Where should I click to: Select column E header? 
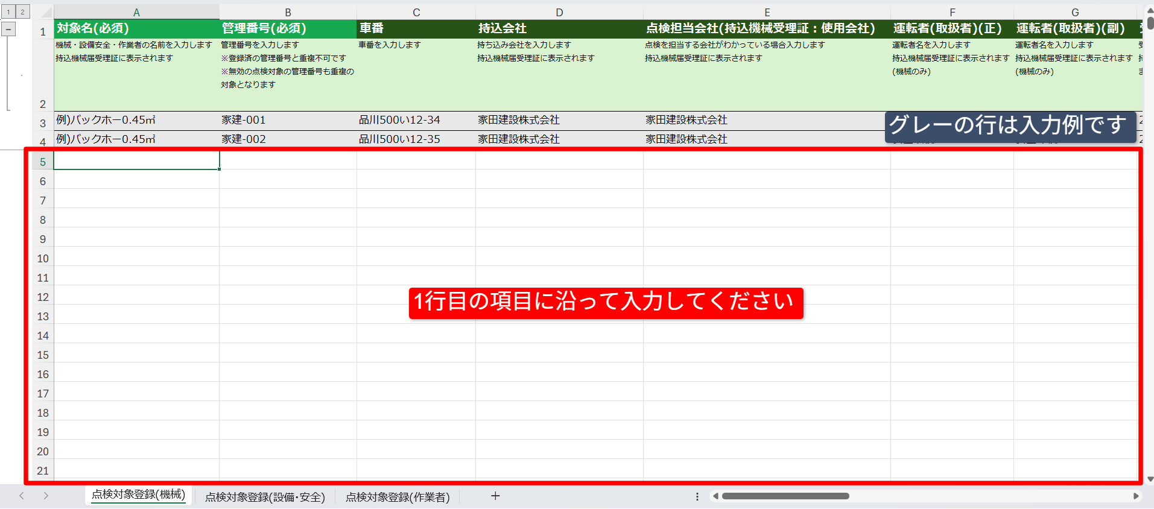[x=767, y=12]
